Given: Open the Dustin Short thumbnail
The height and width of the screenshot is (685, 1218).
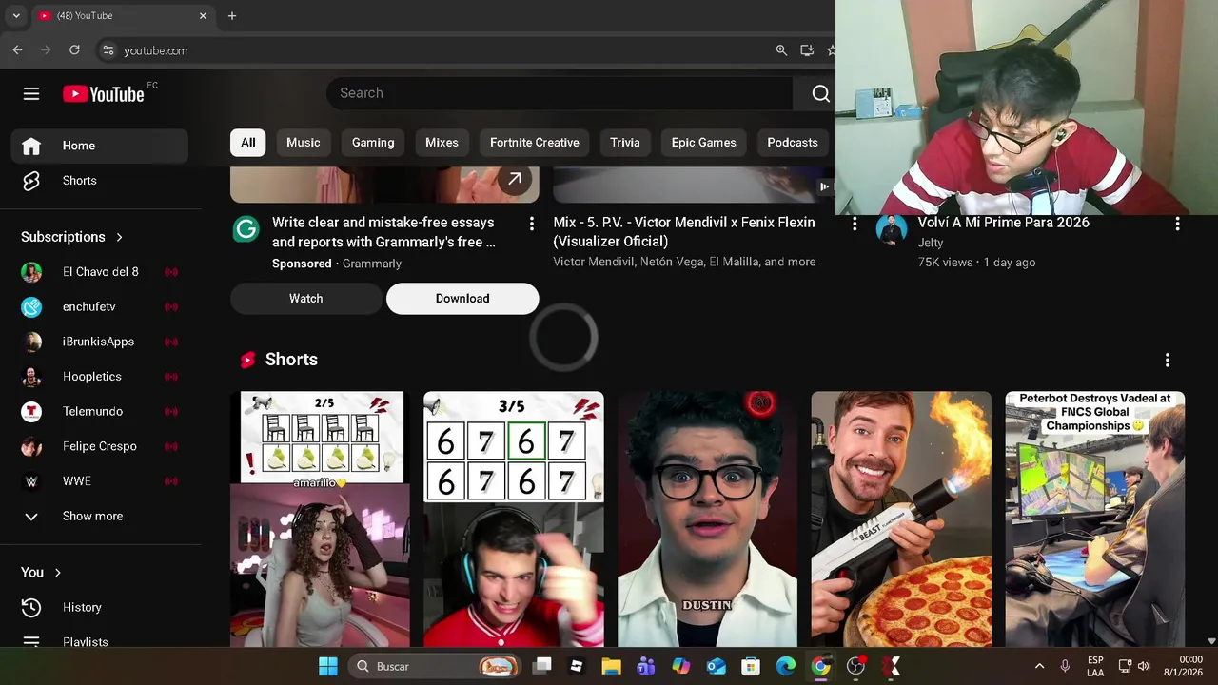Looking at the screenshot, I should pos(707,519).
